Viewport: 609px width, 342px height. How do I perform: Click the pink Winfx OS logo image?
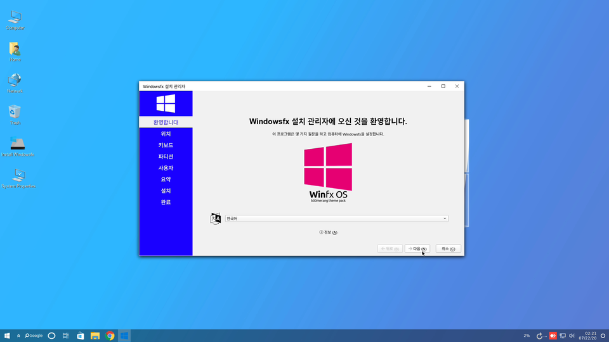click(x=328, y=172)
